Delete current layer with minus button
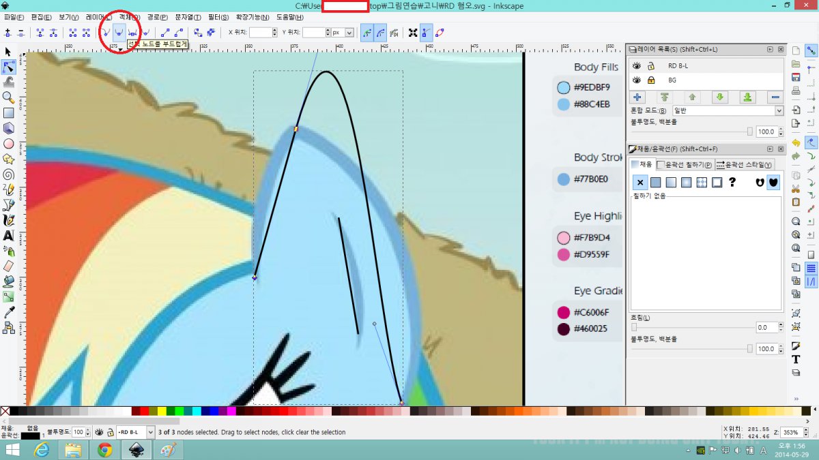The height and width of the screenshot is (460, 819). click(x=775, y=97)
